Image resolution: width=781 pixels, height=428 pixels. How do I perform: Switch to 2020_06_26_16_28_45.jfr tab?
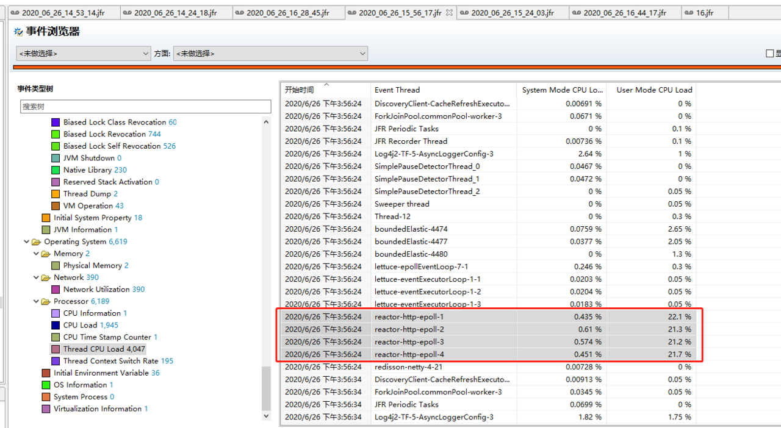(x=289, y=13)
